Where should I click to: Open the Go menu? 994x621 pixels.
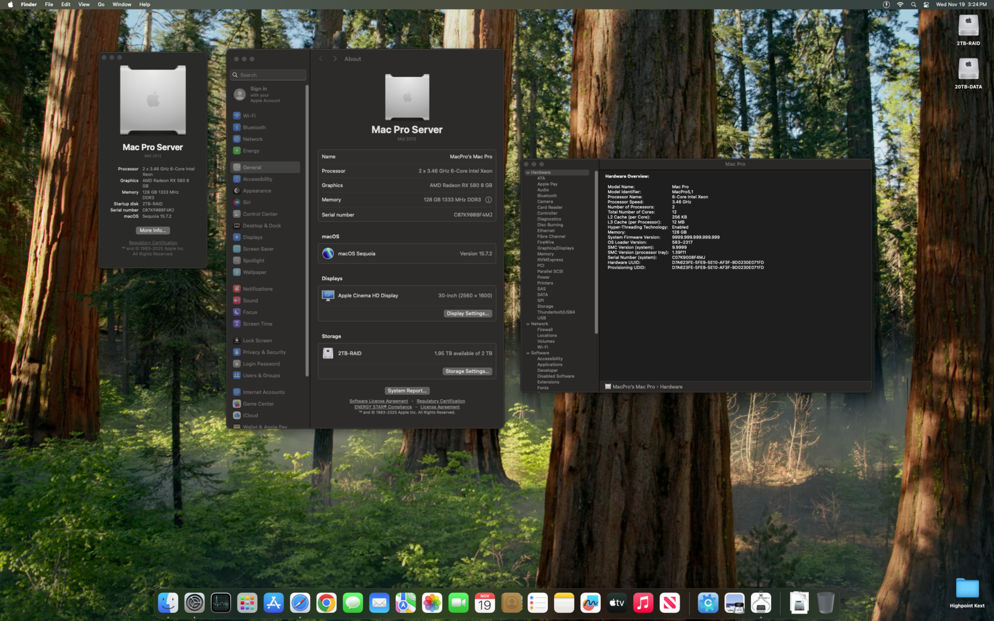[x=101, y=4]
